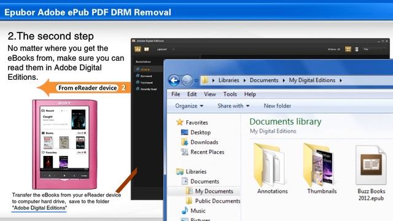393x221 pixels.
Task: Click the Documents library heading
Action: point(285,122)
